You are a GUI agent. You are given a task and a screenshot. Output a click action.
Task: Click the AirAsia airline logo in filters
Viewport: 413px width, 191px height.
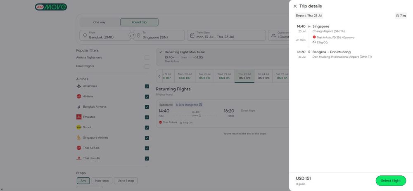click(x=79, y=96)
